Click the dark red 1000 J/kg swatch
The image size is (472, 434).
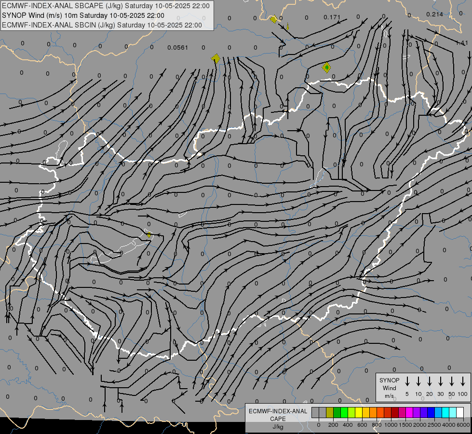tap(395, 412)
